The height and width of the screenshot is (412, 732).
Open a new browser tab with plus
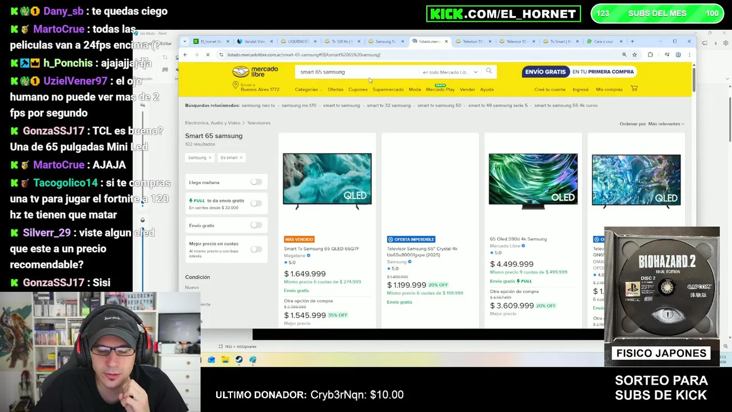coord(632,41)
